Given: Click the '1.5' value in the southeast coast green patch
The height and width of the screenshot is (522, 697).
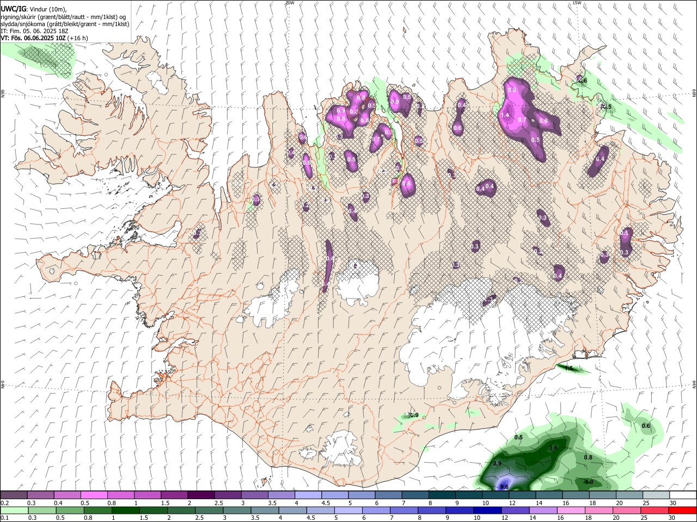Looking at the screenshot, I should [x=568, y=368].
